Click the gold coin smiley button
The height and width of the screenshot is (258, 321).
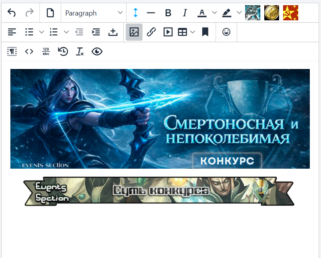(271, 13)
